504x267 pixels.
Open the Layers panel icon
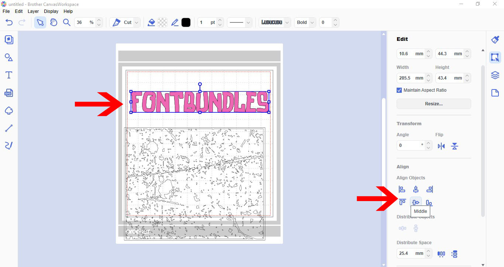pos(495,75)
